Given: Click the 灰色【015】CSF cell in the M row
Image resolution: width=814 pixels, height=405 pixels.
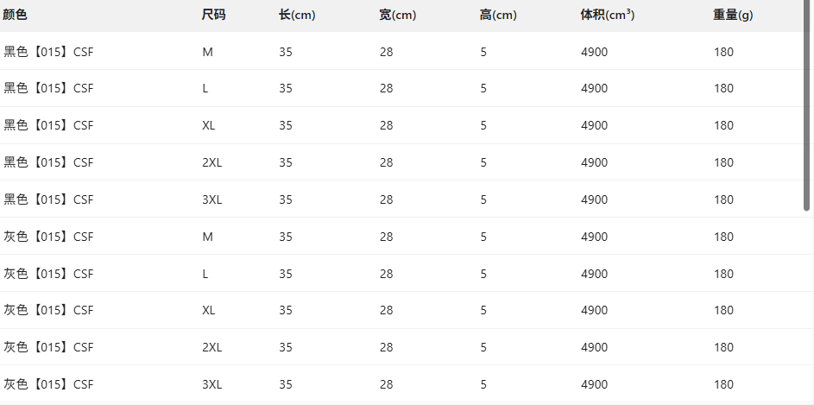Looking at the screenshot, I should [48, 237].
